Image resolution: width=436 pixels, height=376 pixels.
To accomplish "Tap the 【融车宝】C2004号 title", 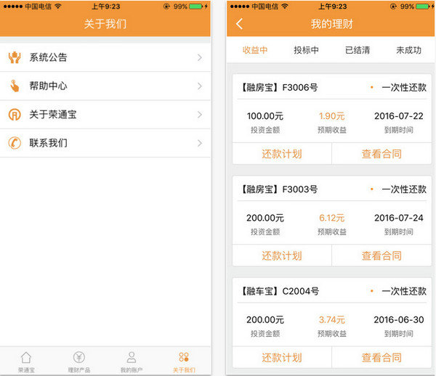I will point(280,291).
